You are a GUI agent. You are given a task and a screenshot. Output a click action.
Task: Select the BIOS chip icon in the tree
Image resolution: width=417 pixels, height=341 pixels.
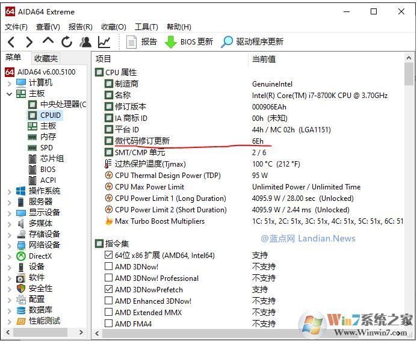pyautogui.click(x=32, y=170)
